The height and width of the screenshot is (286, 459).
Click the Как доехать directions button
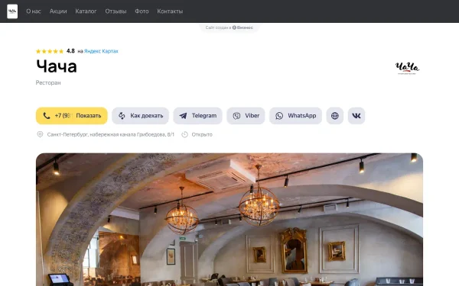tap(141, 116)
